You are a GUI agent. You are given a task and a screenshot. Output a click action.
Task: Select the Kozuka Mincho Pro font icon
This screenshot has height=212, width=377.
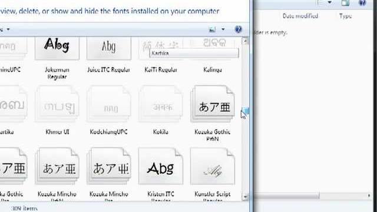(x=109, y=166)
